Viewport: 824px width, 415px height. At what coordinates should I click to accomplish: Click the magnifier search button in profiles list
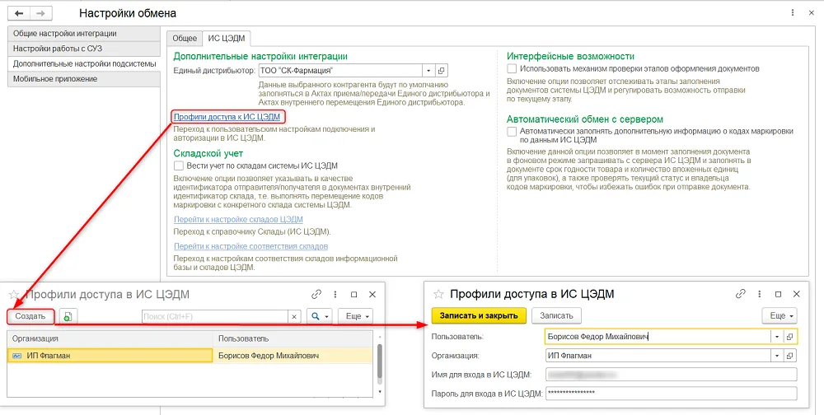[320, 317]
